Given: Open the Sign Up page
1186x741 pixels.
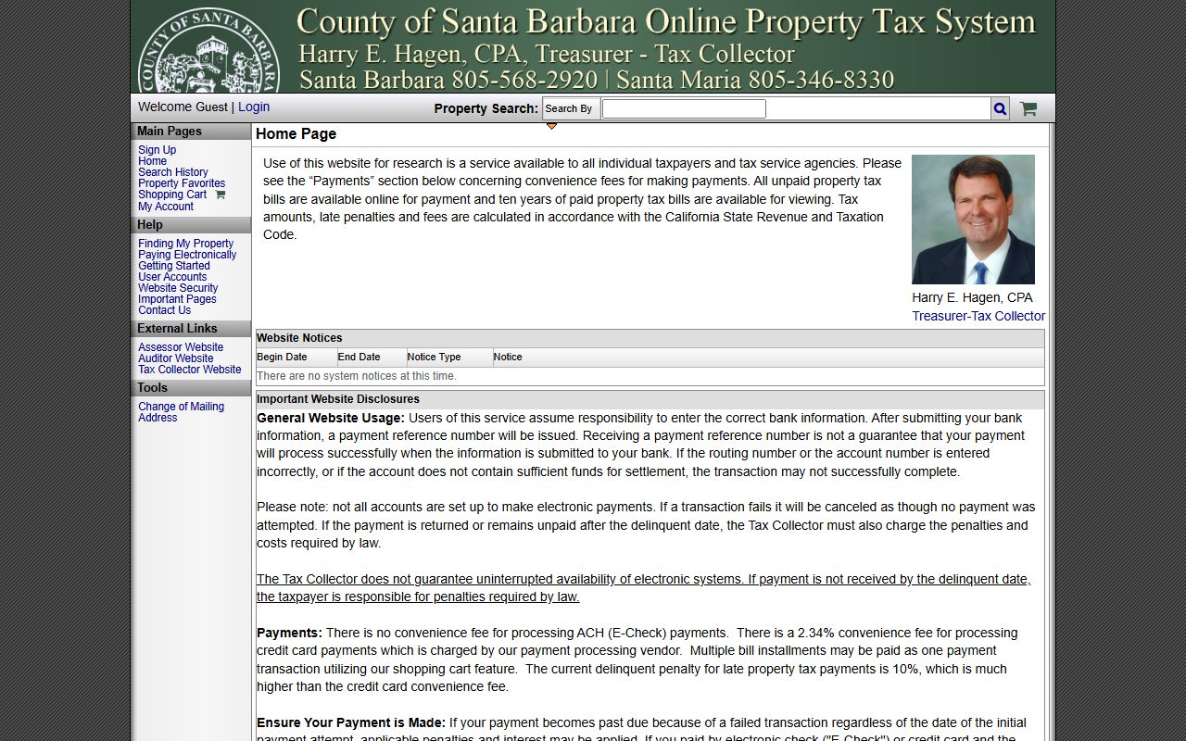Looking at the screenshot, I should [158, 150].
